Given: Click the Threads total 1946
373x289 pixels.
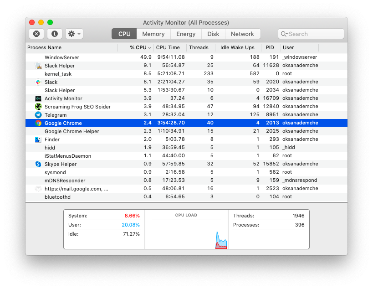Looking at the screenshot, I should (x=298, y=216).
